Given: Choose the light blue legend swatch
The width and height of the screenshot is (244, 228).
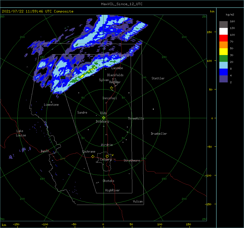Looking at the screenshot, I should [223, 65].
